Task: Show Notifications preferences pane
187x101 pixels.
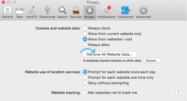Action: 106,12
